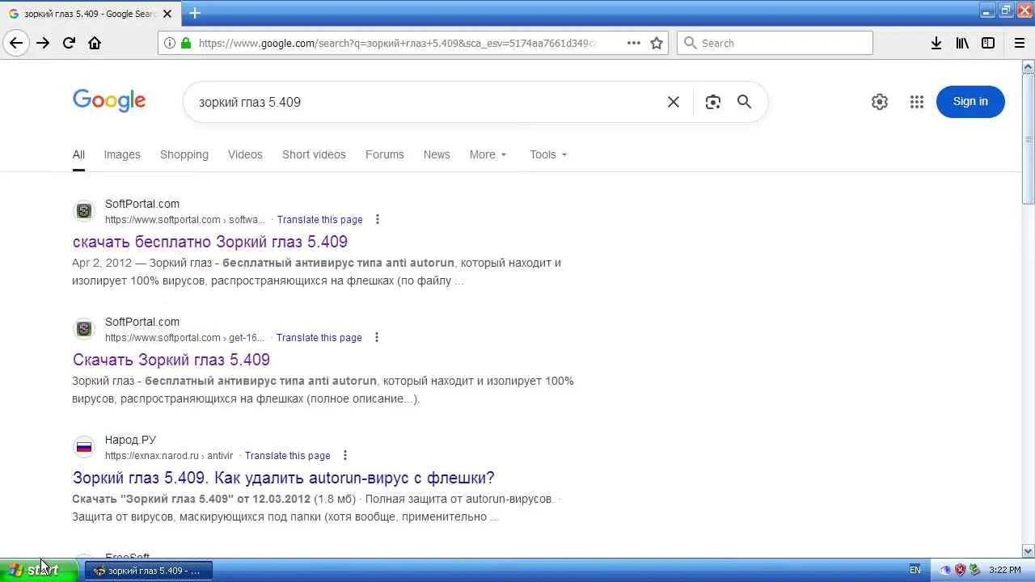Open a new browser tab
1035x582 pixels.
tap(195, 13)
